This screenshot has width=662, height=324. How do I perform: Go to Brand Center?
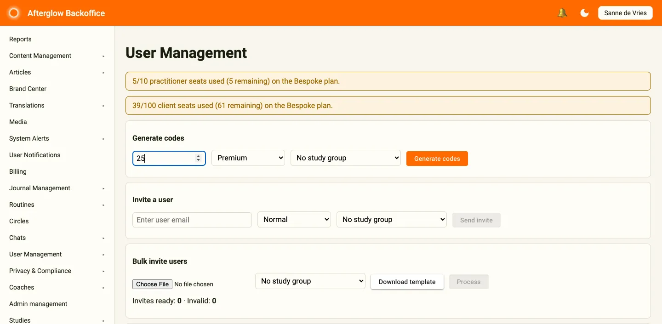28,89
